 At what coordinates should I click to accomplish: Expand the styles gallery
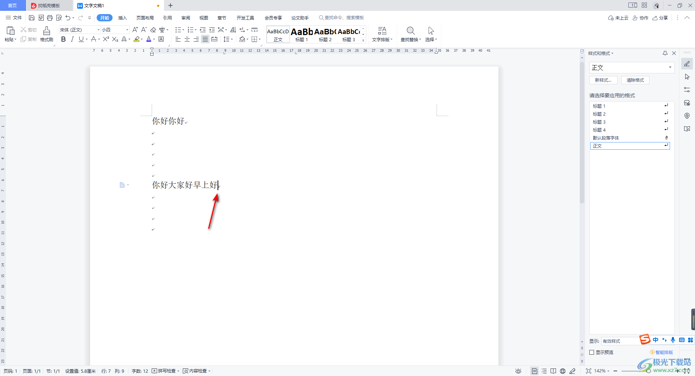(363, 40)
